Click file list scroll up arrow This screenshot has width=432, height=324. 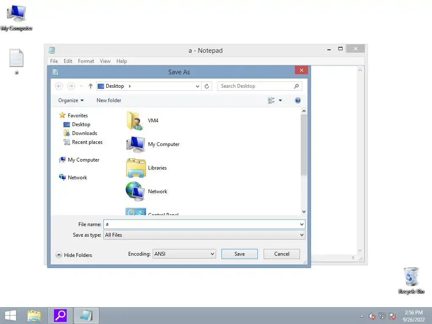(x=304, y=111)
